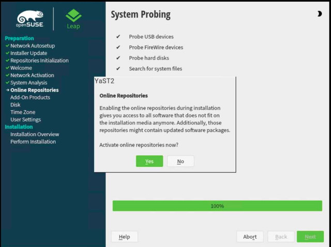Click No to skip online repositories
The width and height of the screenshot is (331, 247).
coord(180,161)
